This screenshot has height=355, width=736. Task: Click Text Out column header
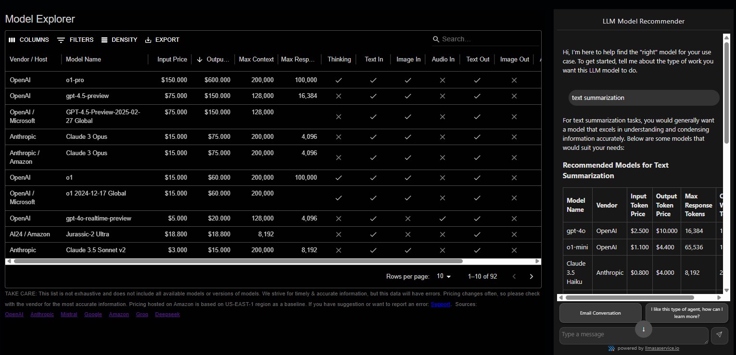pos(478,59)
